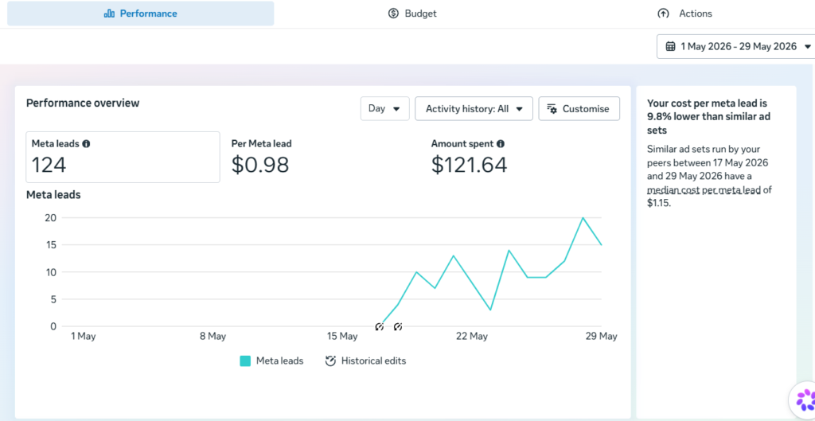
Task: Select the Meta leads 124 metric card
Action: pos(123,157)
